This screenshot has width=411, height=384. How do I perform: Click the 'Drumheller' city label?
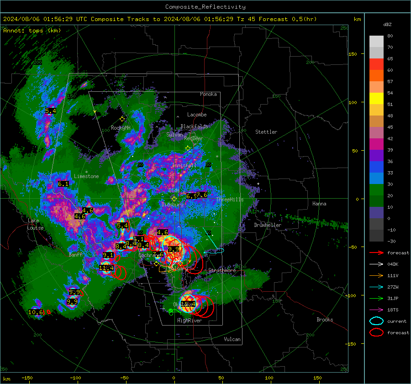[x=268, y=225]
